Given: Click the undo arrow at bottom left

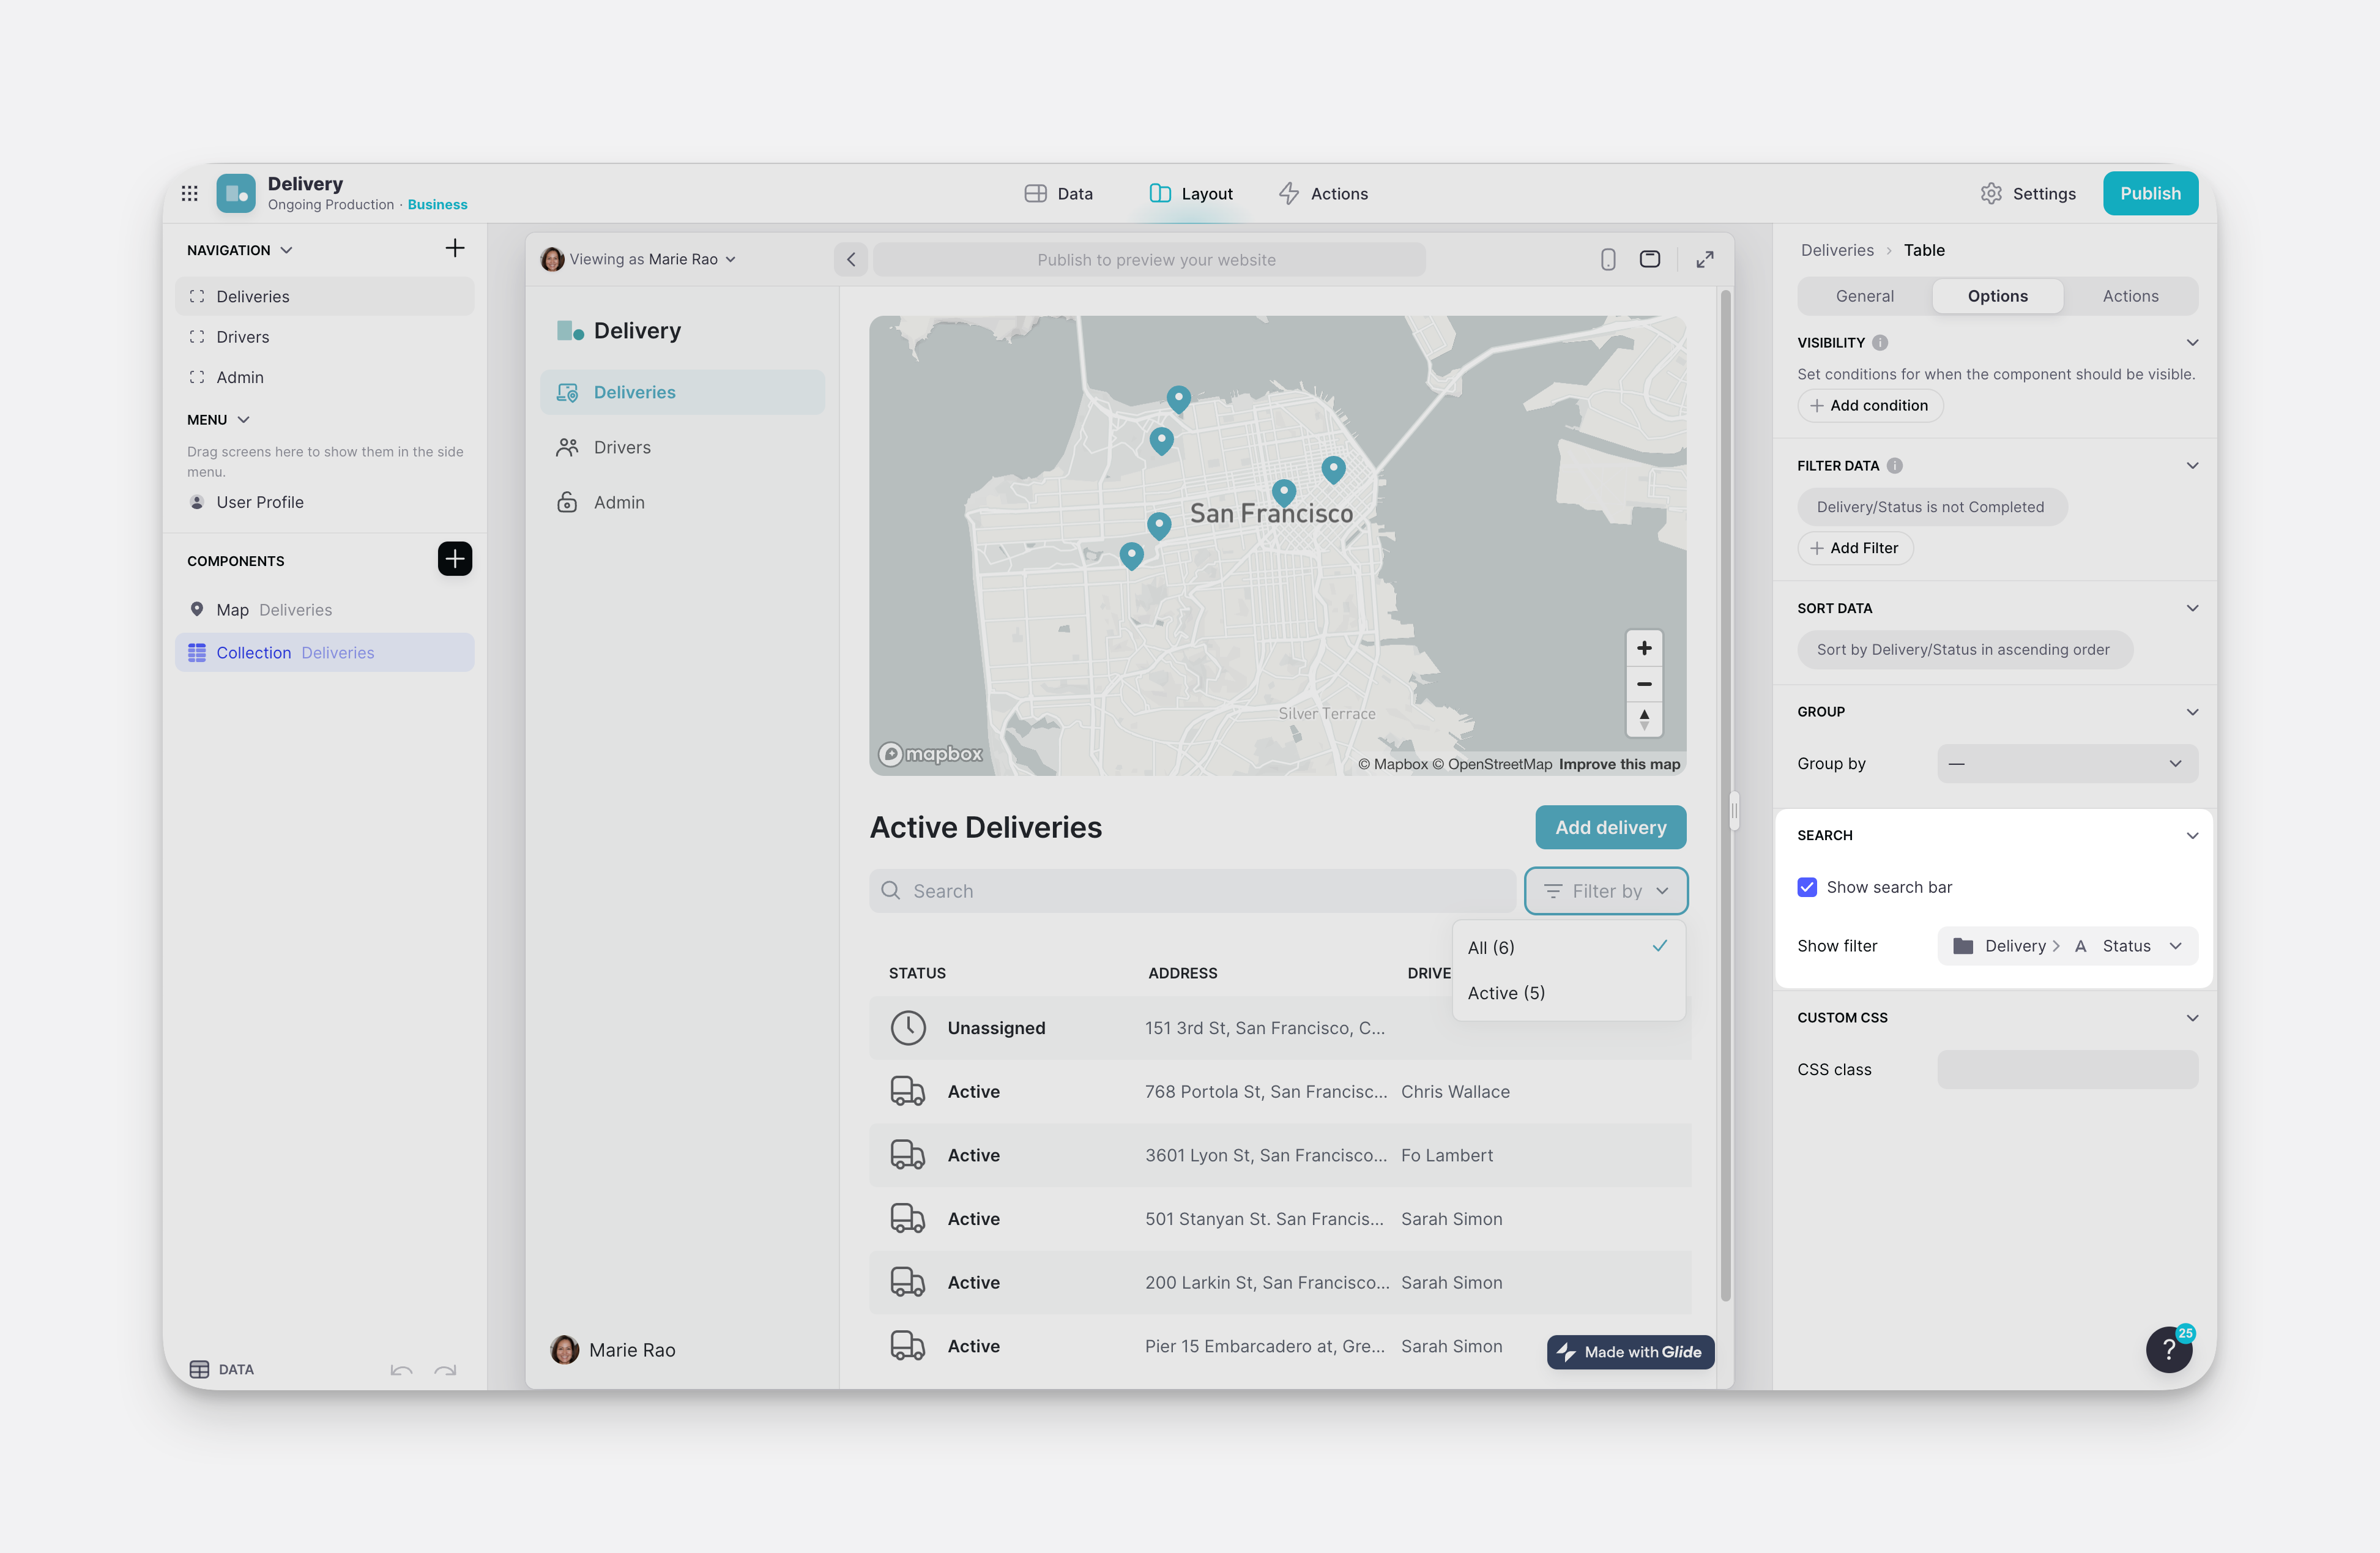Looking at the screenshot, I should coord(401,1371).
